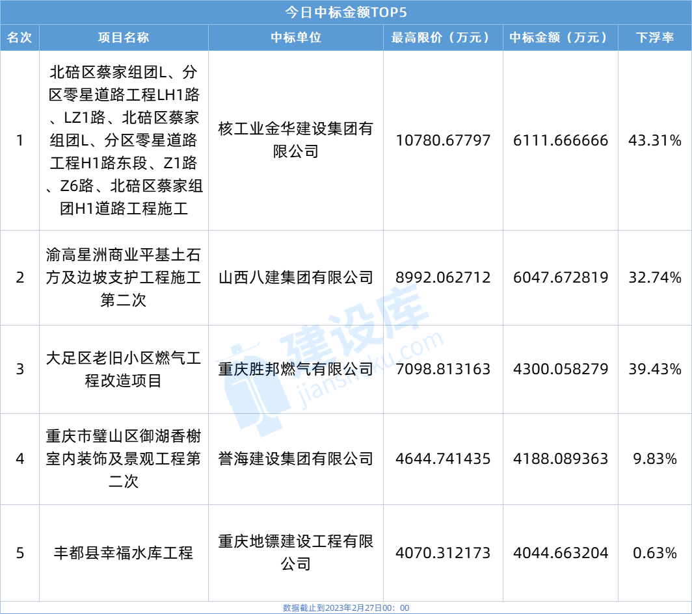Click the 今日中标金额TOP5 title bar
Viewport: 692px width, 614px height.
click(346, 12)
